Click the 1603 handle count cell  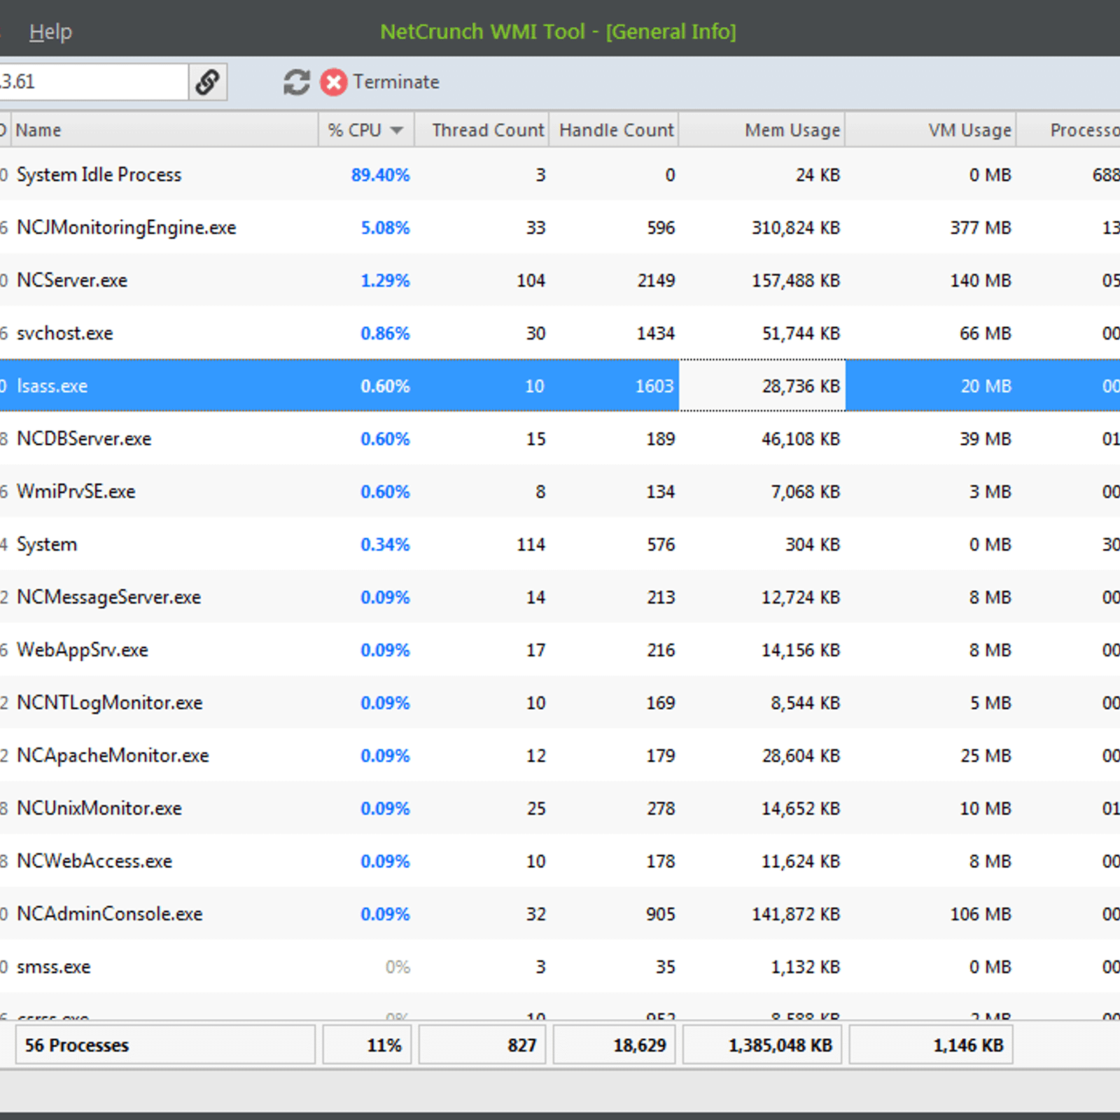pyautogui.click(x=654, y=386)
